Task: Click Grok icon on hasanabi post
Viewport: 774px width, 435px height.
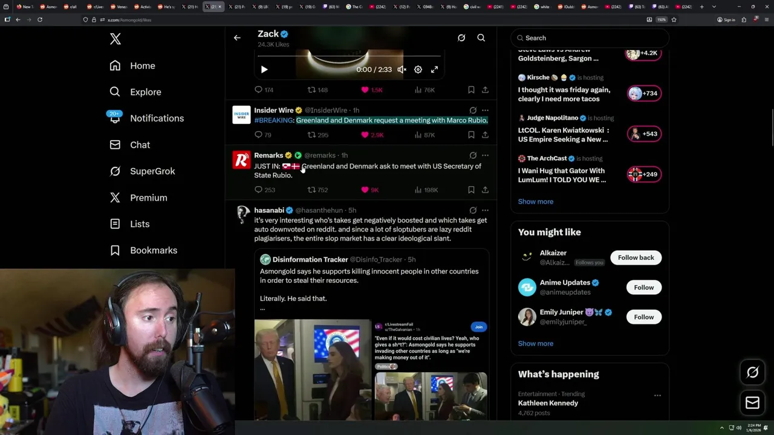Action: [473, 210]
